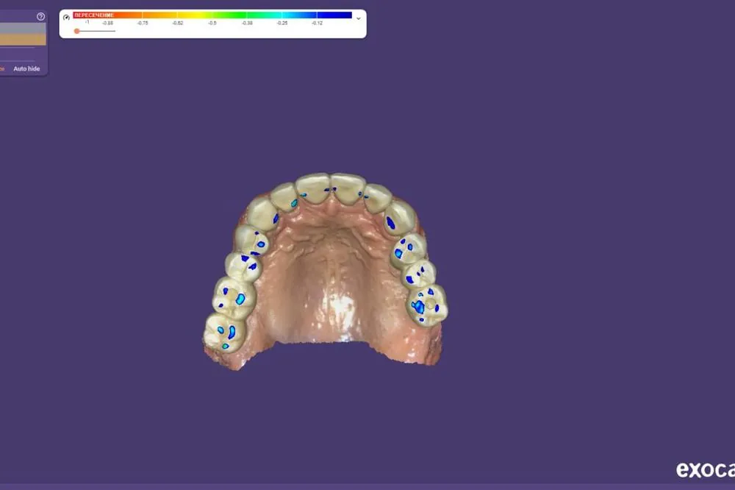Click the red ПЕРЕСЕЧЕНИЕ label on the scale
The image size is (735, 490).
tap(94, 15)
